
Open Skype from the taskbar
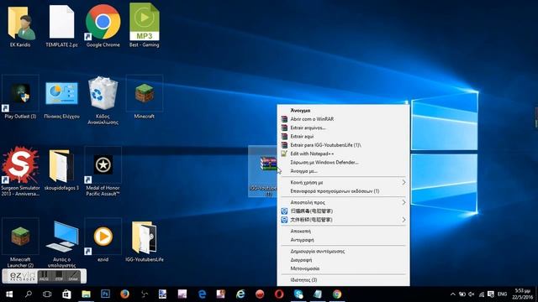(298, 294)
